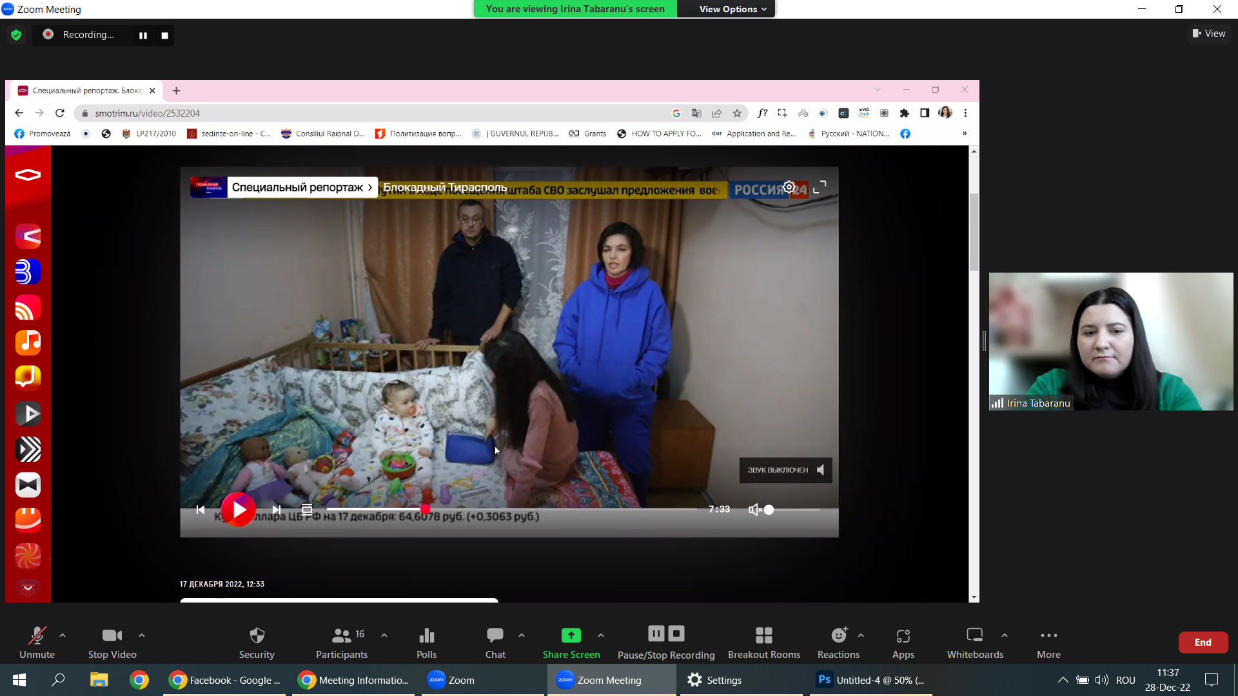1238x696 pixels.
Task: Select the 'Специальный репортаж' browser tab
Action: tap(86, 91)
